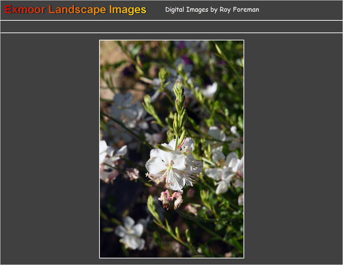
Task: Click the empty navigation strip under the header
Action: pos(171,27)
